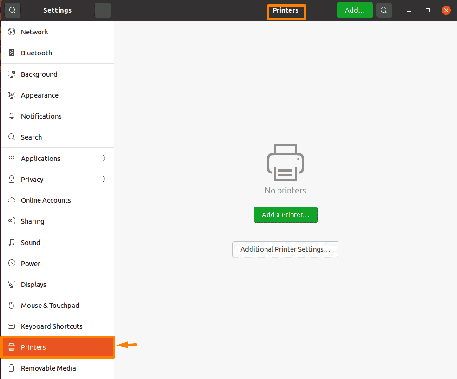
Task: Click the green Add a Printer button
Action: coord(285,215)
